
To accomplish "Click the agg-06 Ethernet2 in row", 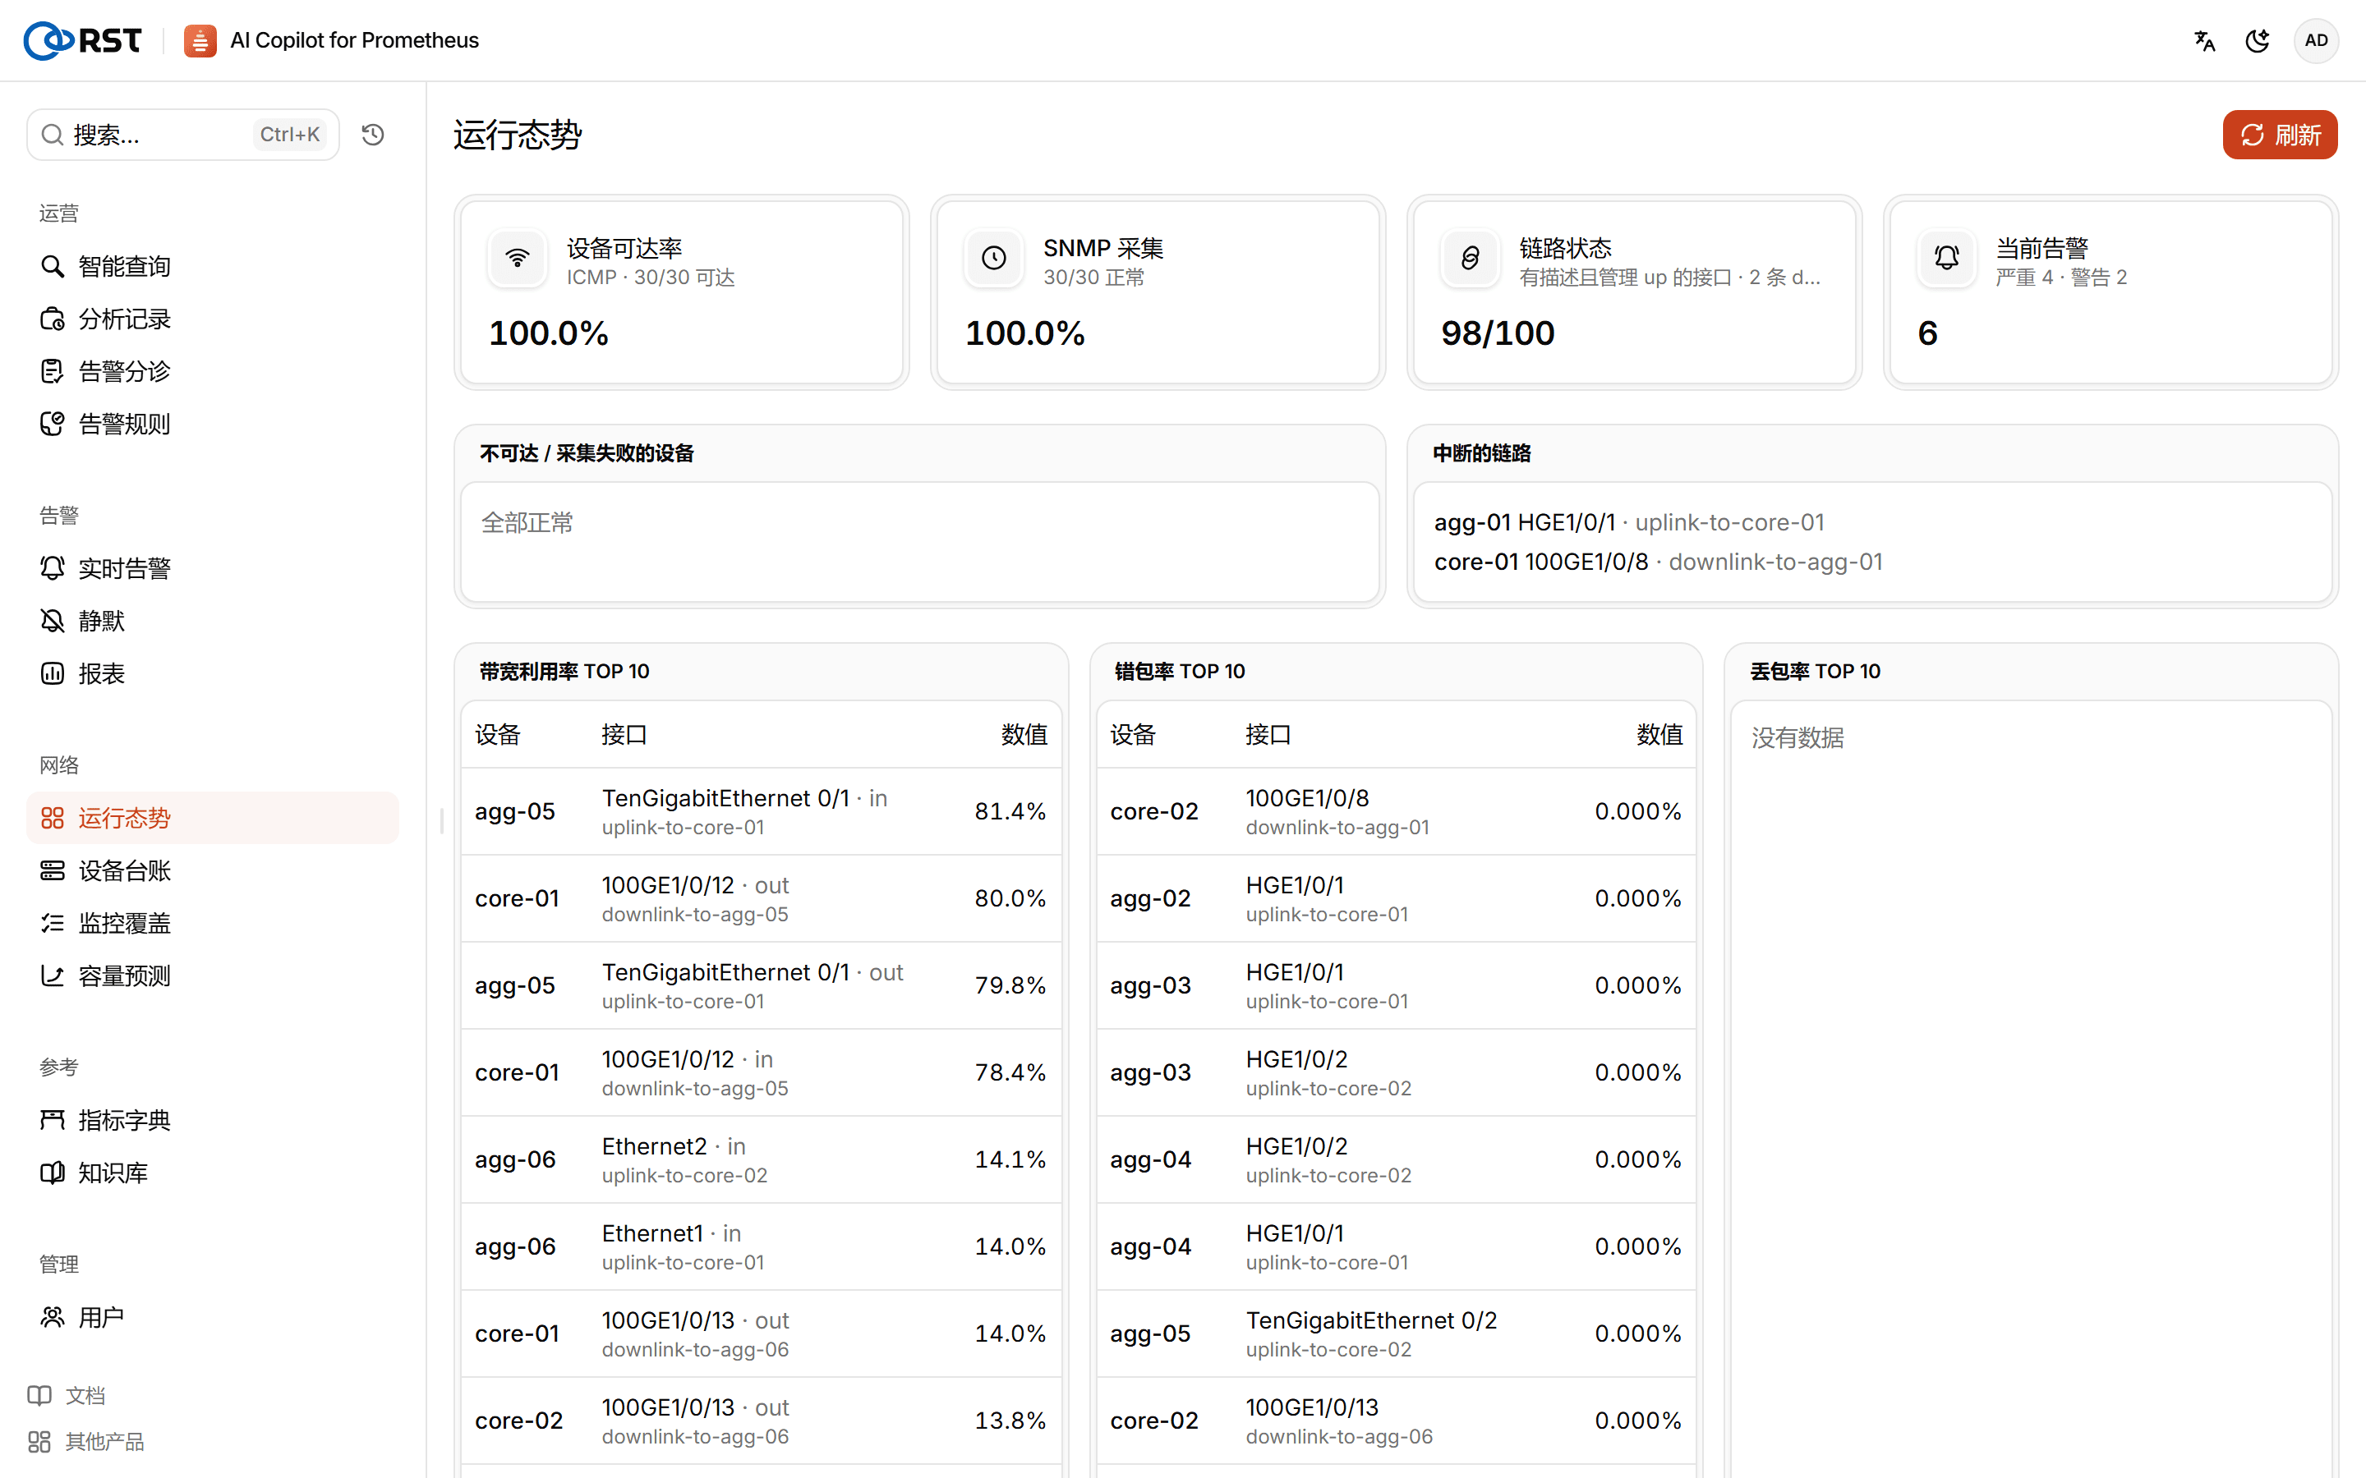I will pos(761,1159).
